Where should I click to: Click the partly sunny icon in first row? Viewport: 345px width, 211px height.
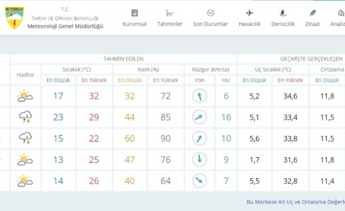click(x=25, y=96)
